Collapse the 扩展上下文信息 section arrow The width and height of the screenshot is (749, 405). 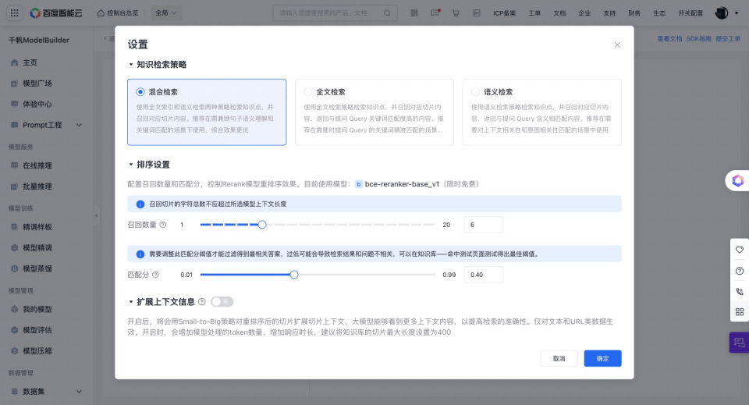point(131,302)
